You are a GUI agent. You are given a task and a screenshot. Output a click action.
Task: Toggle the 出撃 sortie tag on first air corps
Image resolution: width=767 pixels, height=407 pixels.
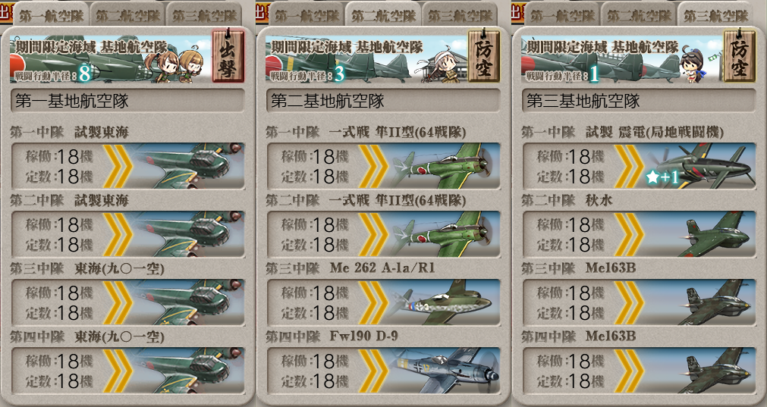click(228, 55)
